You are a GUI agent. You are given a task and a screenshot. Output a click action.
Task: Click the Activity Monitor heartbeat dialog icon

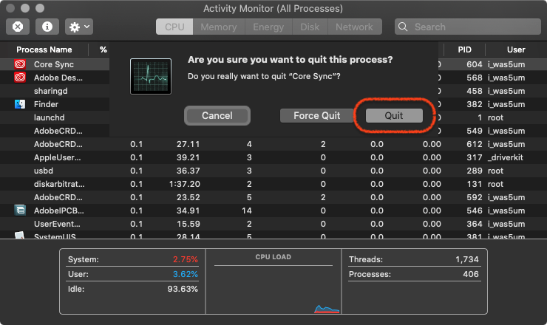(x=151, y=76)
